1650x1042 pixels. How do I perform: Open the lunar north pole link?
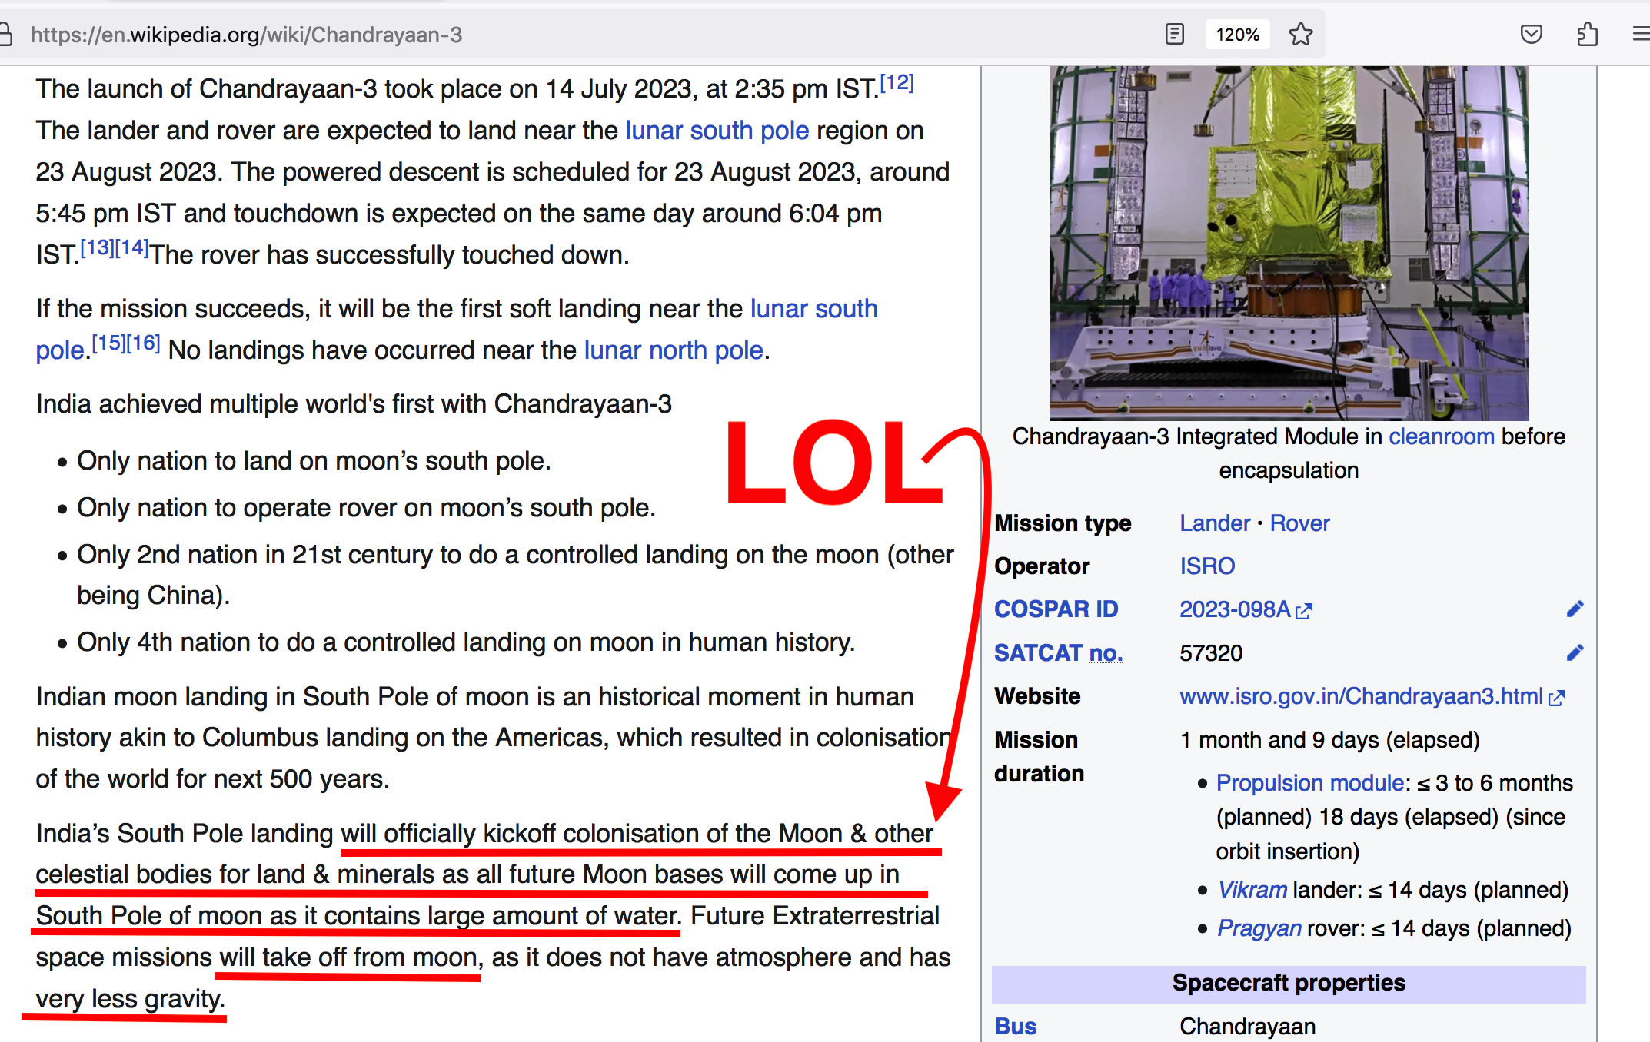point(673,350)
